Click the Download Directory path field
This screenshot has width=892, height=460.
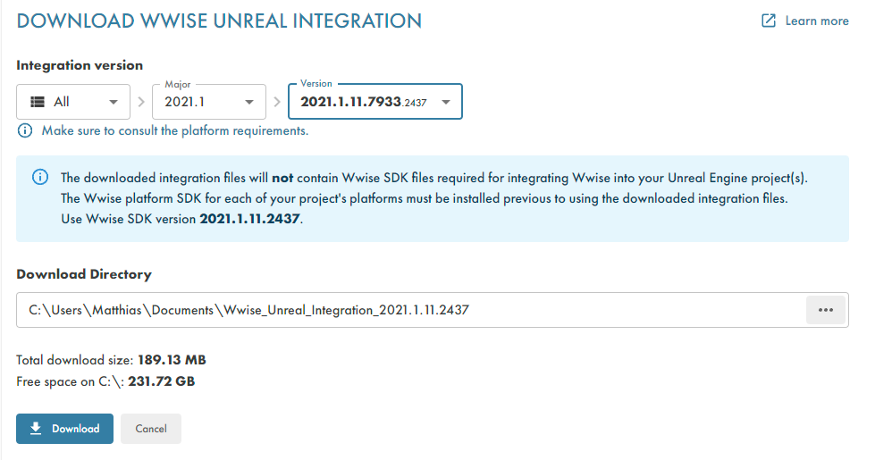pyautogui.click(x=411, y=310)
